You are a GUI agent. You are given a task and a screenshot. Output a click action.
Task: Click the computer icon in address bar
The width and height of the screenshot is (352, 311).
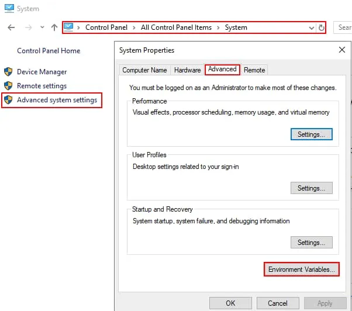69,27
